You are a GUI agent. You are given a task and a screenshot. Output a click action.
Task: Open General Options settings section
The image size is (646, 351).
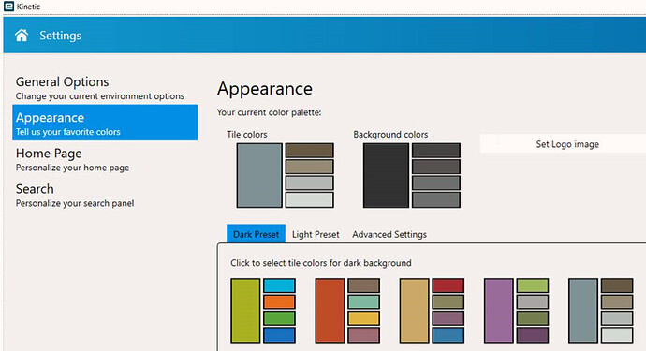point(105,87)
